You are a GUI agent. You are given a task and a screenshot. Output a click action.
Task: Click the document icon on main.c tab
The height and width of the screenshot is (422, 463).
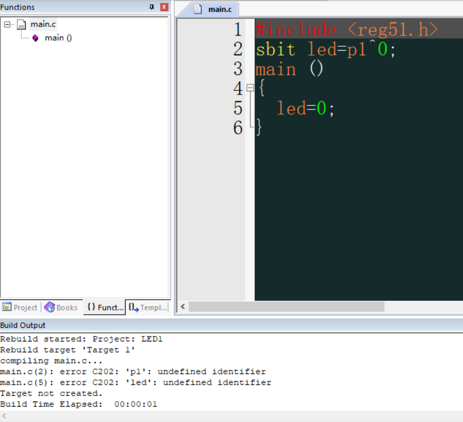198,9
